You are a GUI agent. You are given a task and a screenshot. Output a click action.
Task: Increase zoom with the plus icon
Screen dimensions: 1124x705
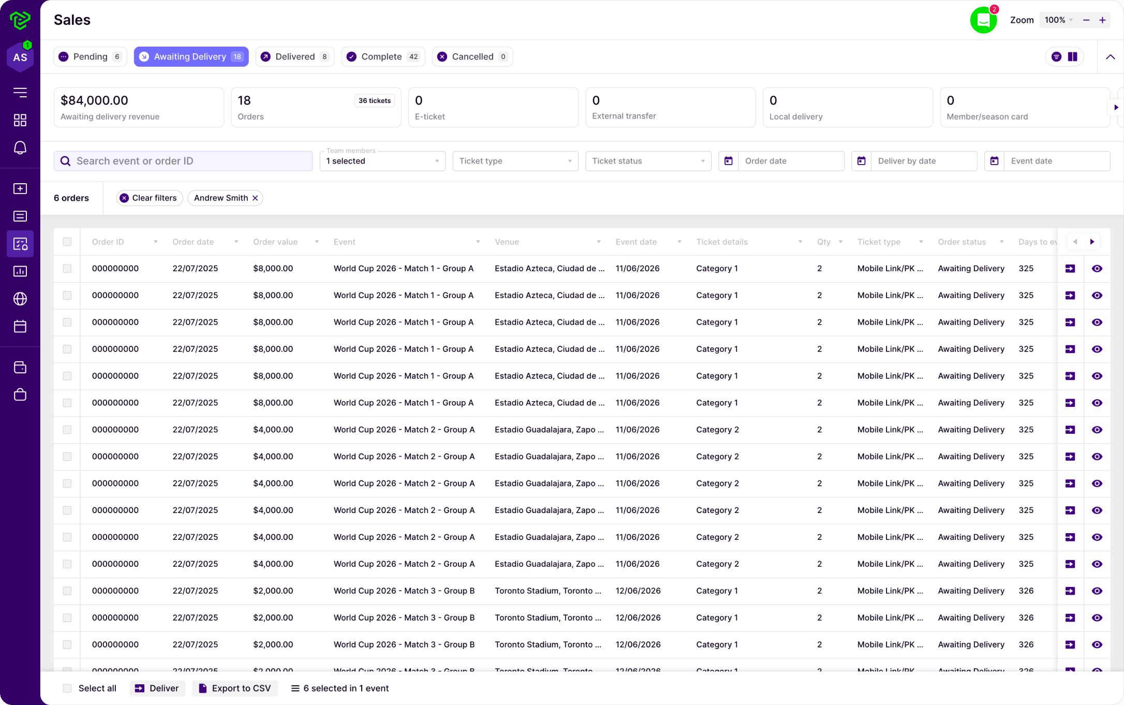(1103, 20)
